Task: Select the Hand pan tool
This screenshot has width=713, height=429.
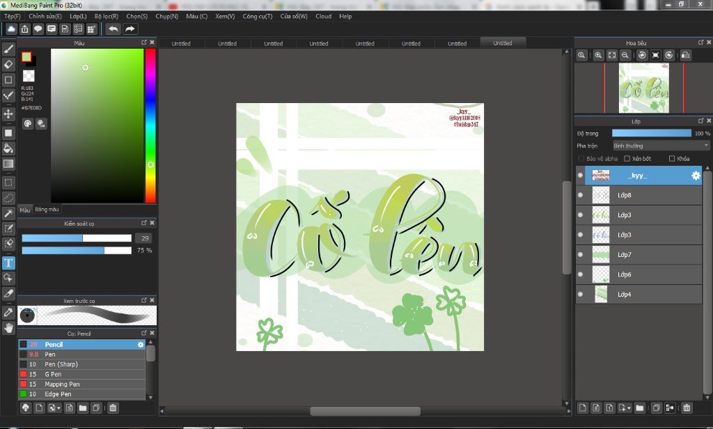Action: click(x=8, y=327)
